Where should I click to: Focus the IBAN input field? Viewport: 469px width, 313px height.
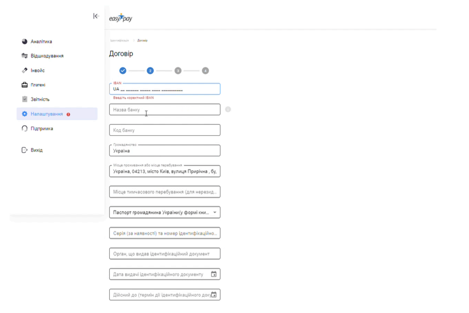click(x=165, y=89)
